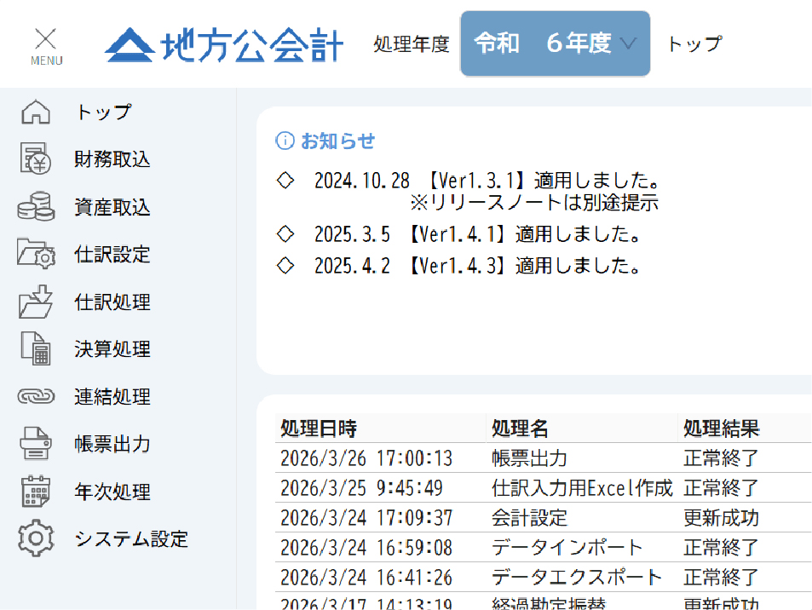
Task: Go to the 決算処理 menu item
Action: pyautogui.click(x=112, y=349)
